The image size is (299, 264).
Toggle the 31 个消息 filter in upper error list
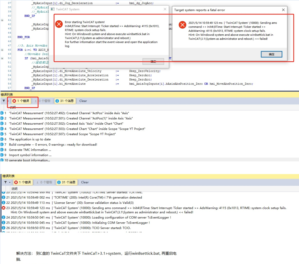click(65, 101)
